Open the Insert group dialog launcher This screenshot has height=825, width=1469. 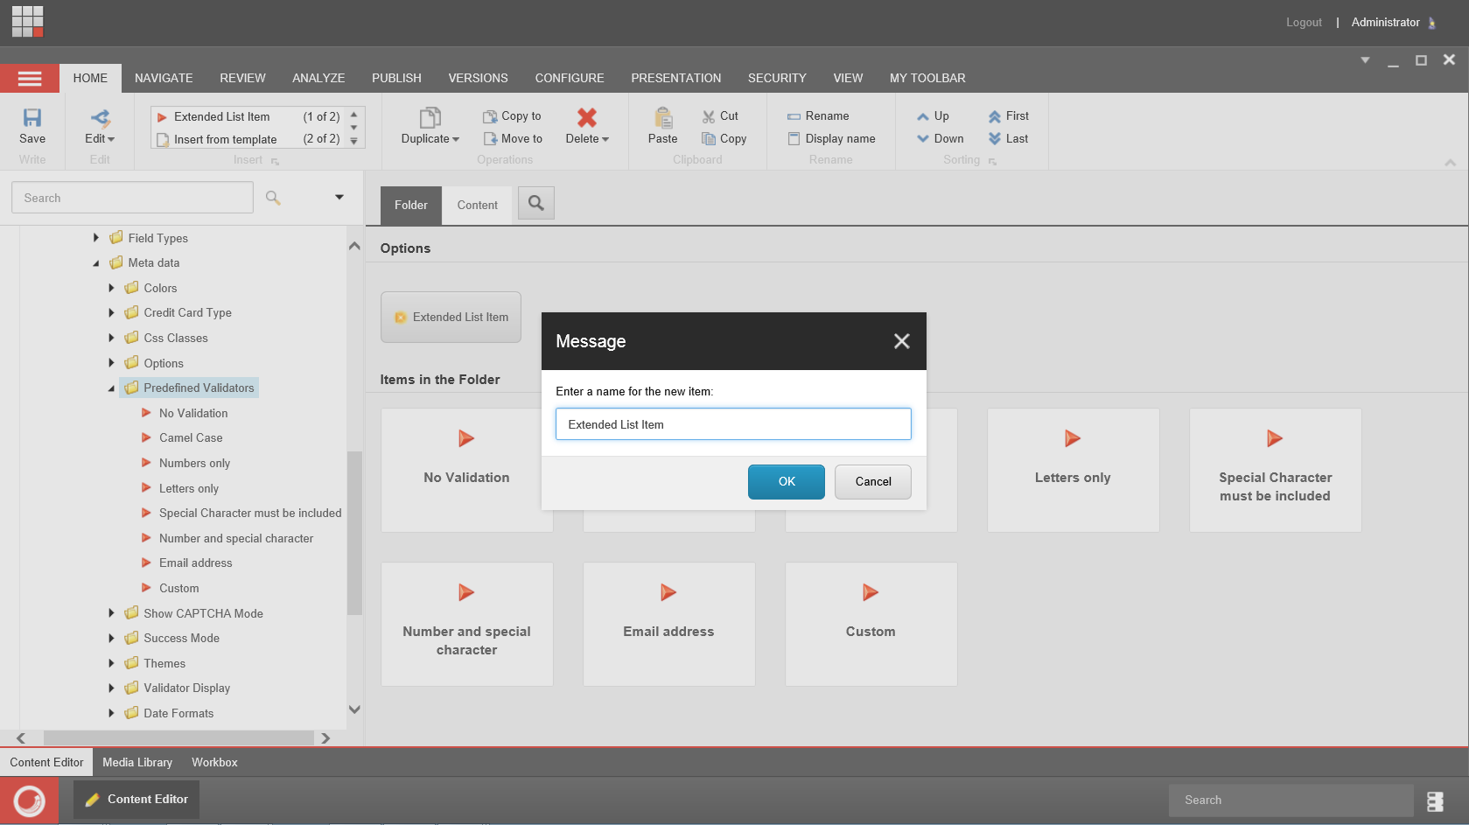point(275,161)
